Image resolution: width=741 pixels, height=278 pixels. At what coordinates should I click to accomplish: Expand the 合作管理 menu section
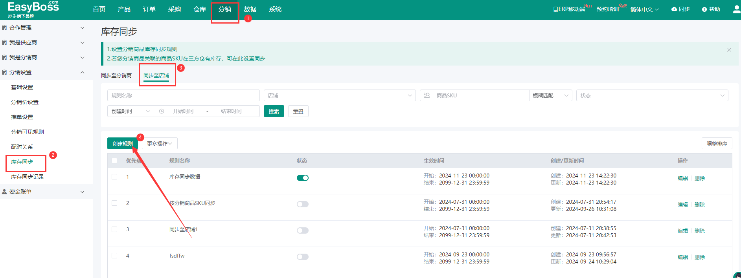pos(82,27)
